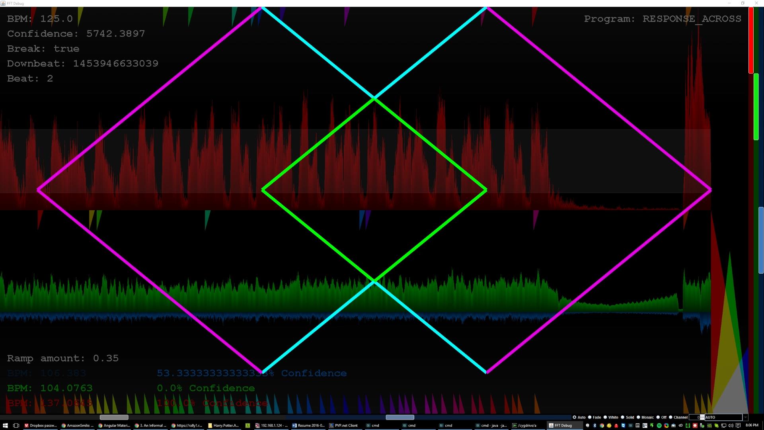Viewport: 764px width, 430px height.
Task: Open the Dropbox password taskbar window
Action: (40, 425)
